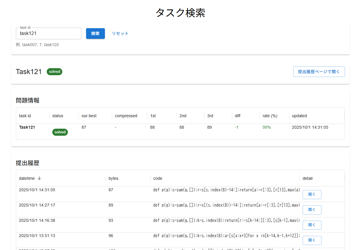Click the status column header
The image size is (357, 250).
coord(64,116)
